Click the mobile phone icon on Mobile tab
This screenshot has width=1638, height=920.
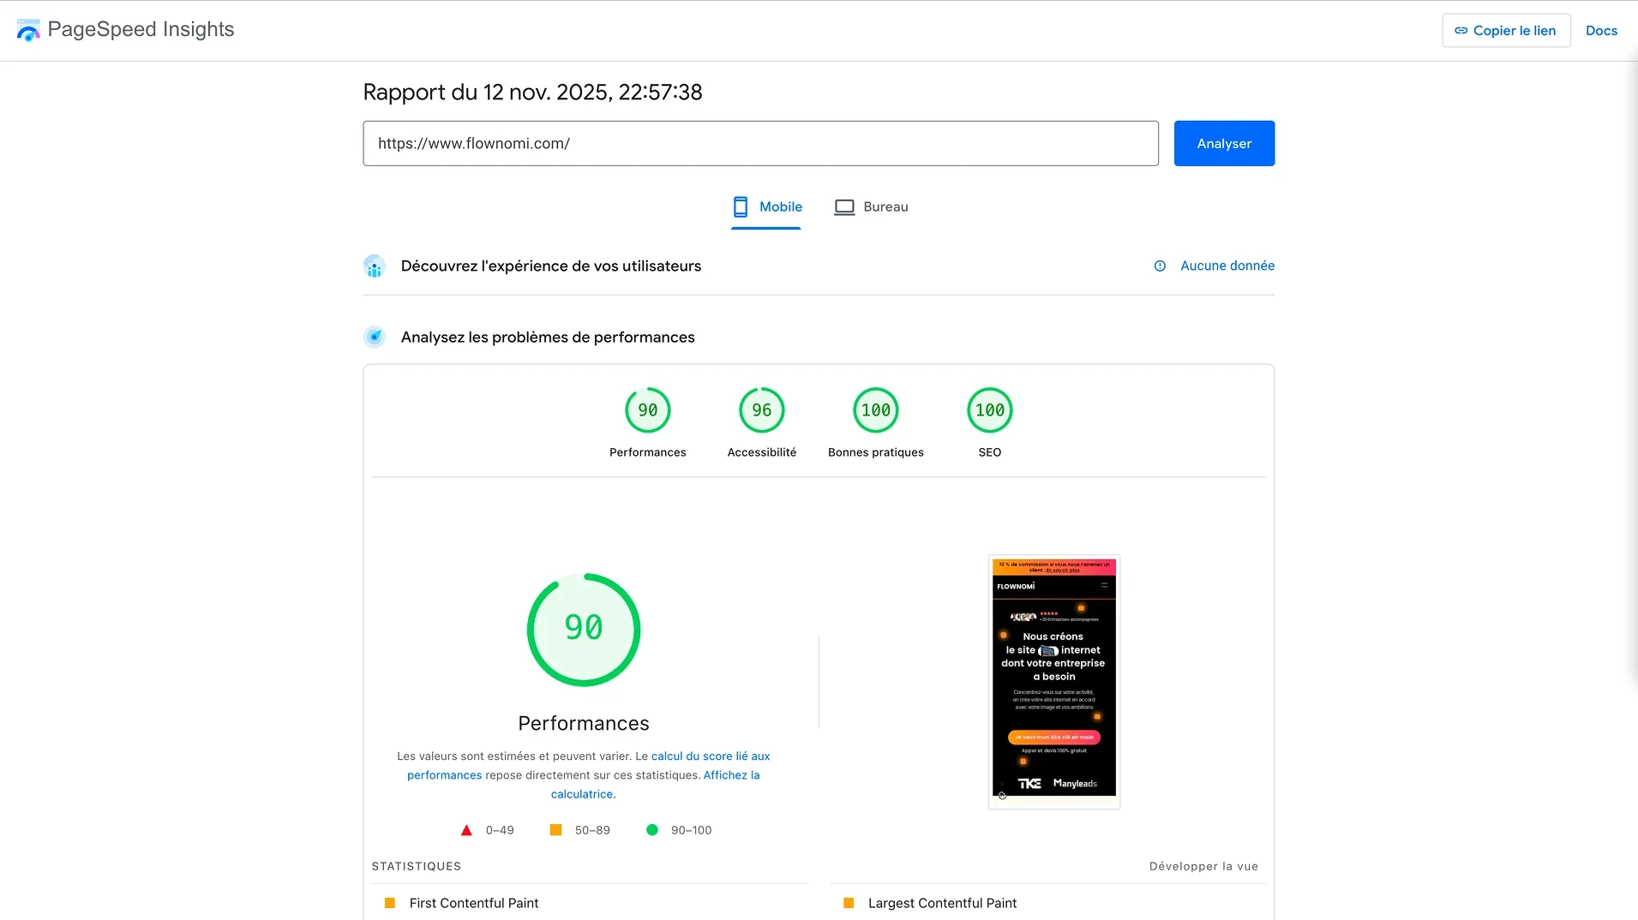click(741, 206)
